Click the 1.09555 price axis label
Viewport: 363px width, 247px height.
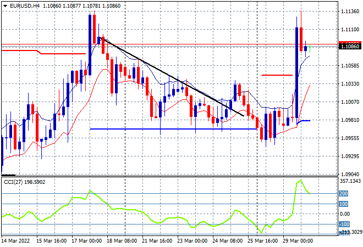point(350,138)
